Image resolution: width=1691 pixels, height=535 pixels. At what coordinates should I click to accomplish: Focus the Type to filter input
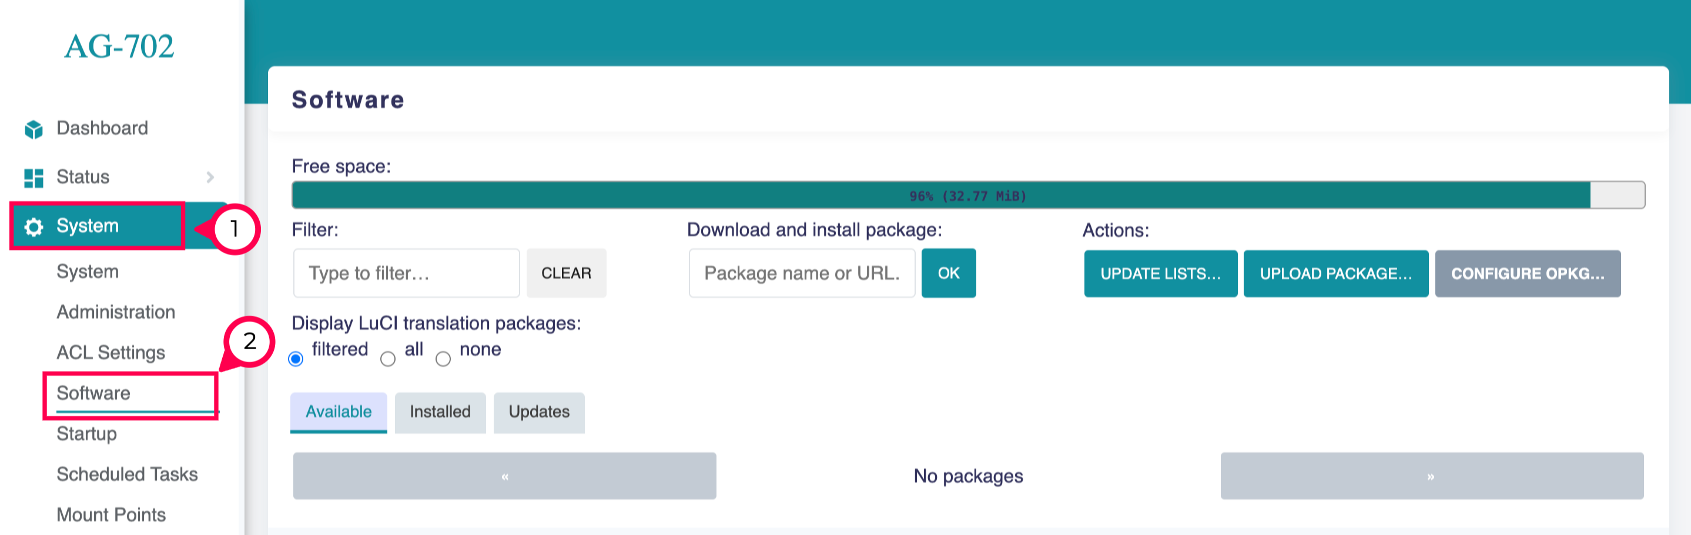406,273
